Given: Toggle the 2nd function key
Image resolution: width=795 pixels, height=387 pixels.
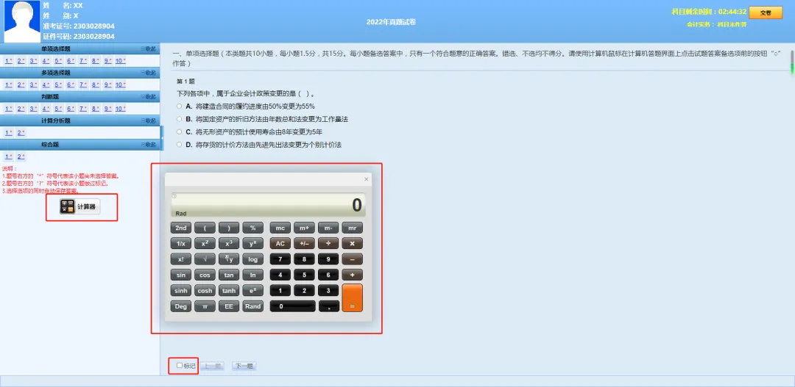Looking at the screenshot, I should [180, 228].
